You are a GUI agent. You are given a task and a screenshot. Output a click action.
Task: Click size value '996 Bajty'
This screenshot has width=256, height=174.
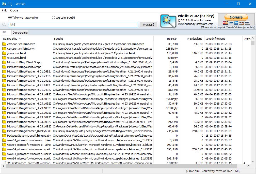click(172, 99)
